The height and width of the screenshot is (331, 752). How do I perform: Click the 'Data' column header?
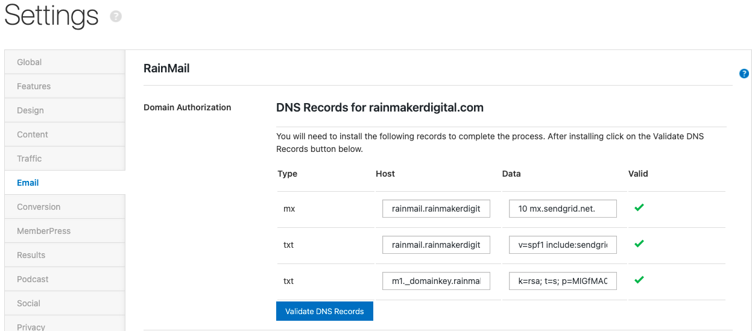coord(511,174)
